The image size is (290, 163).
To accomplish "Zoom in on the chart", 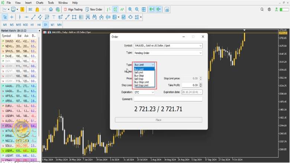I will (x=130, y=9).
